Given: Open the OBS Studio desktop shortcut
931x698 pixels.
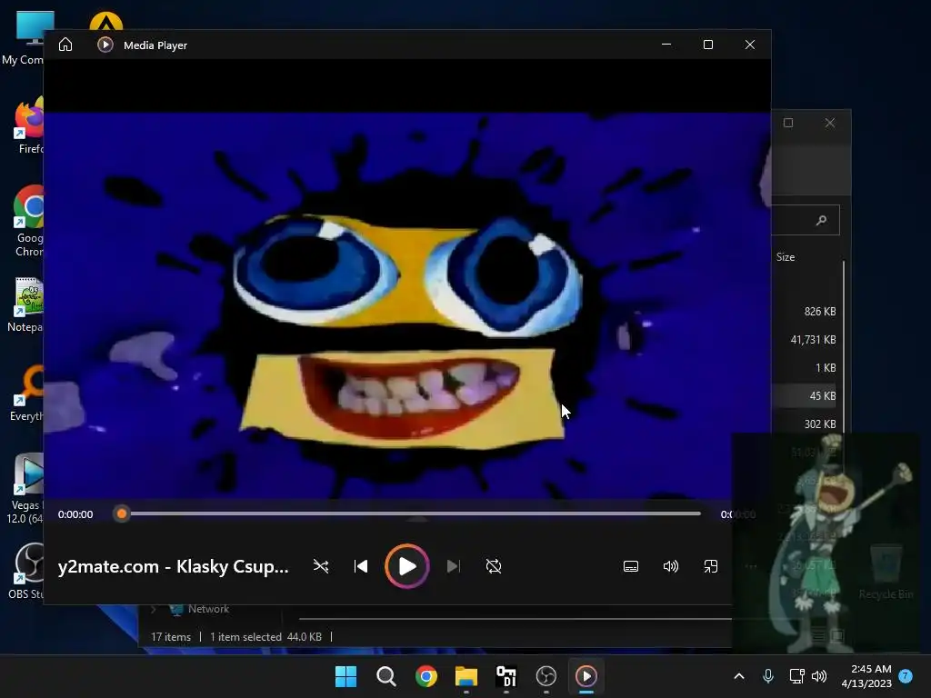Looking at the screenshot, I should (26, 570).
